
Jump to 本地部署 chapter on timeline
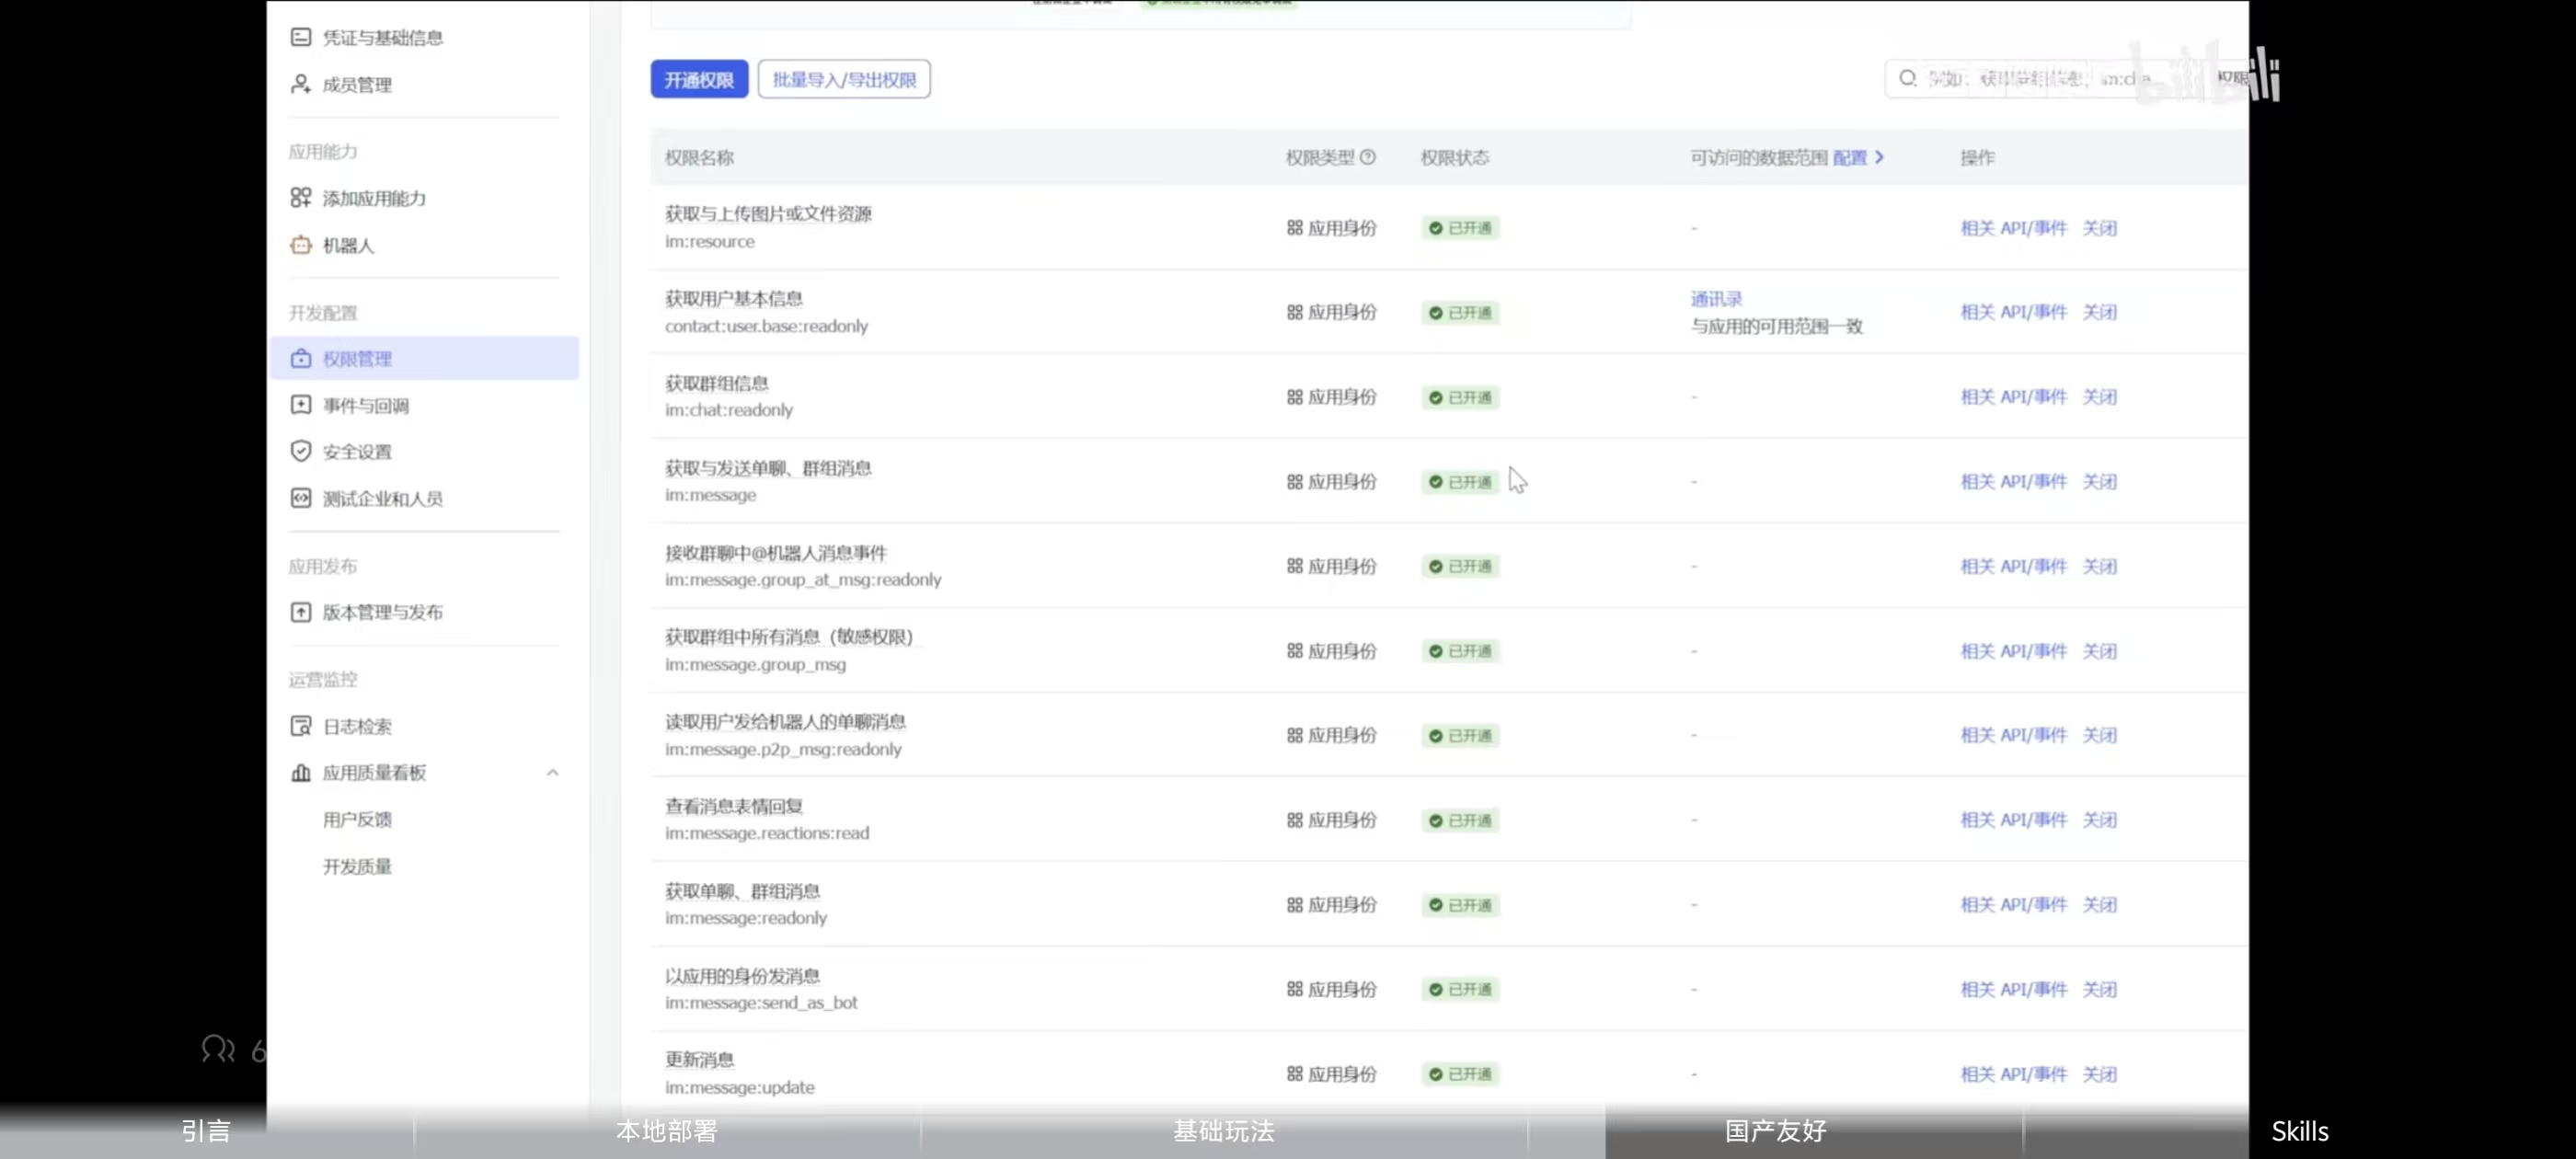[x=666, y=1131]
